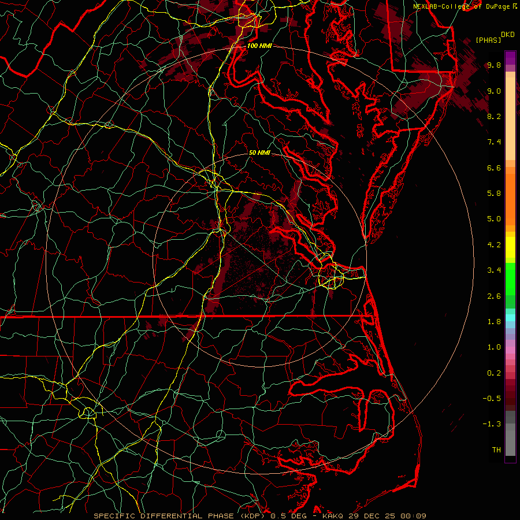Click the cyan swatch in the color bar
The image size is (520, 520).
click(x=510, y=318)
